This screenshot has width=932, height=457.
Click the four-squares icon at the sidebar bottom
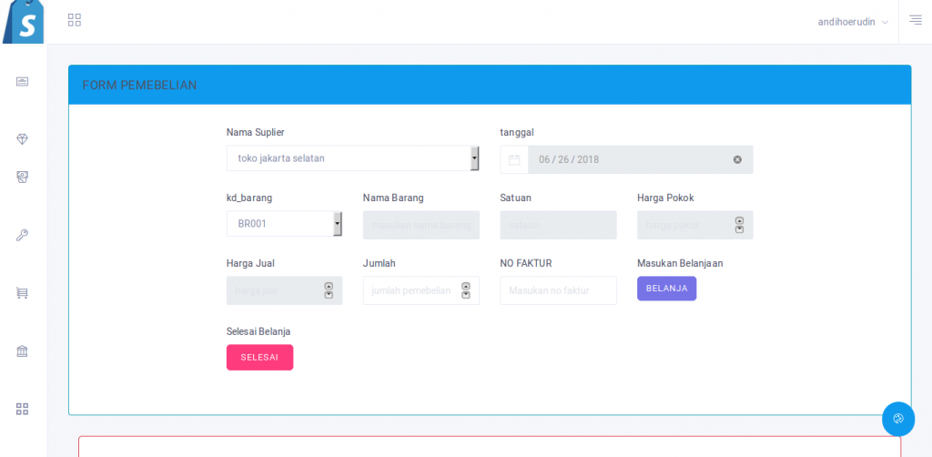[22, 409]
